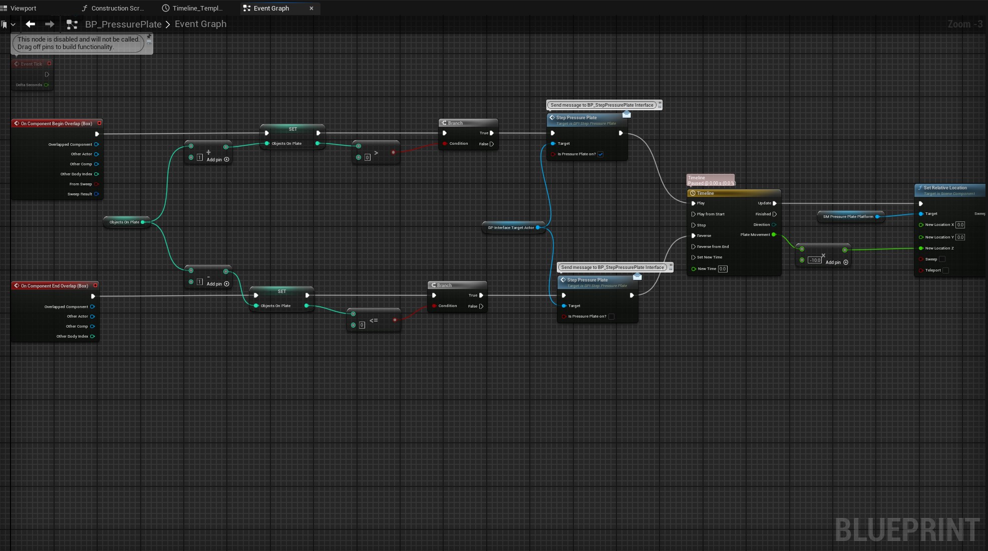Pin the disabled node comment bubble
This screenshot has height=551, width=988.
(x=149, y=36)
